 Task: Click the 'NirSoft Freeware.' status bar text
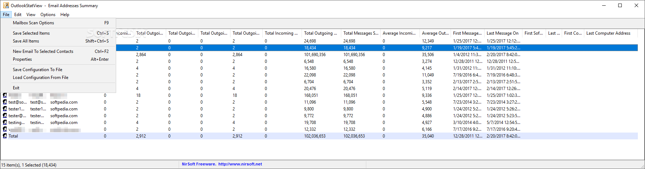199,164
